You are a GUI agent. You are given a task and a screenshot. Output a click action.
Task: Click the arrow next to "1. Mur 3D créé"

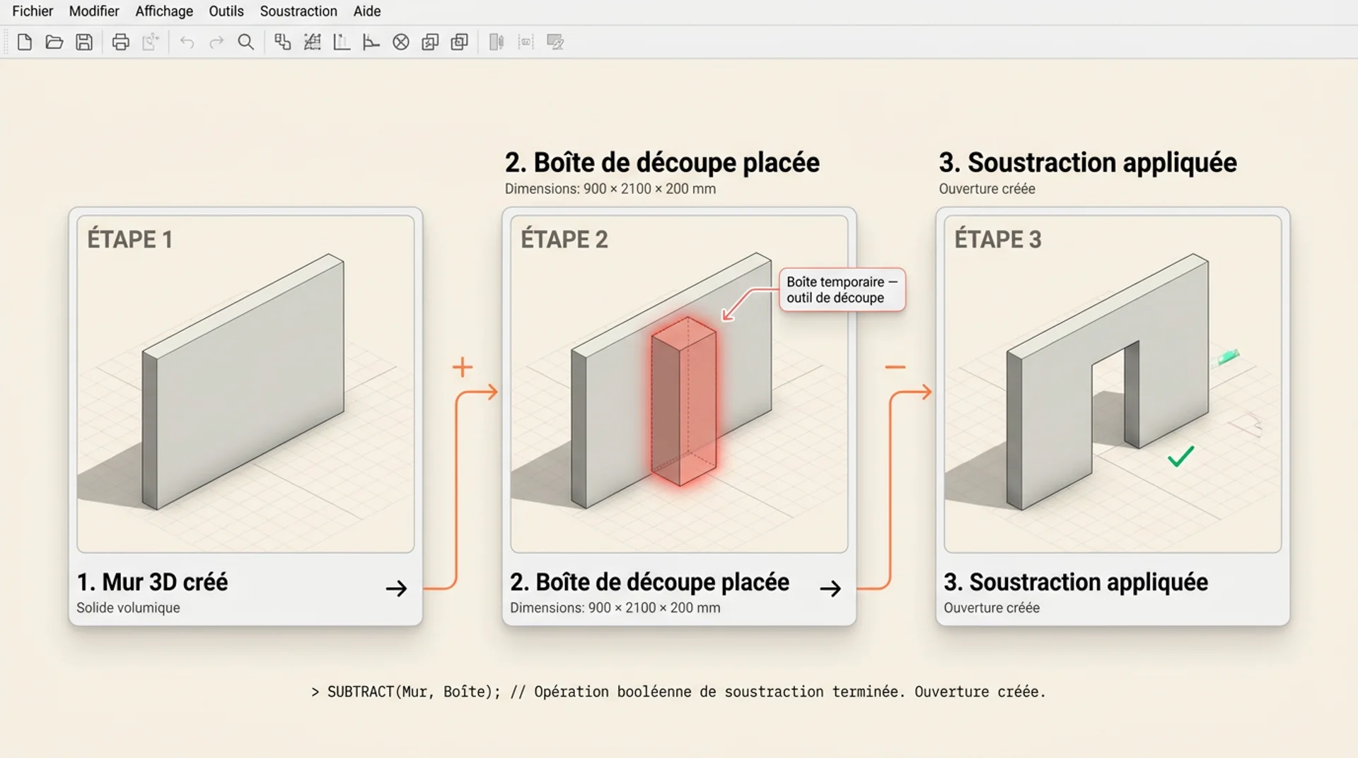click(x=397, y=588)
